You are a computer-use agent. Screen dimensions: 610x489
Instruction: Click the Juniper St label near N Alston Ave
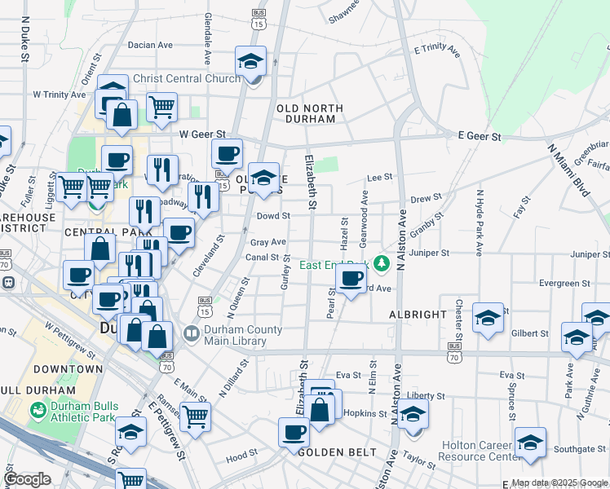(x=429, y=253)
